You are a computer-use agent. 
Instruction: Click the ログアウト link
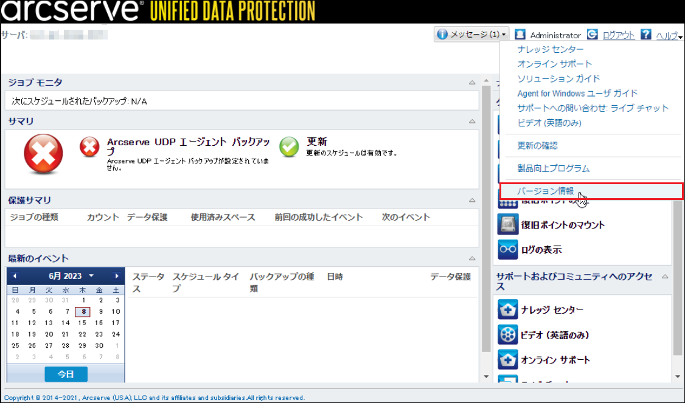click(x=619, y=35)
